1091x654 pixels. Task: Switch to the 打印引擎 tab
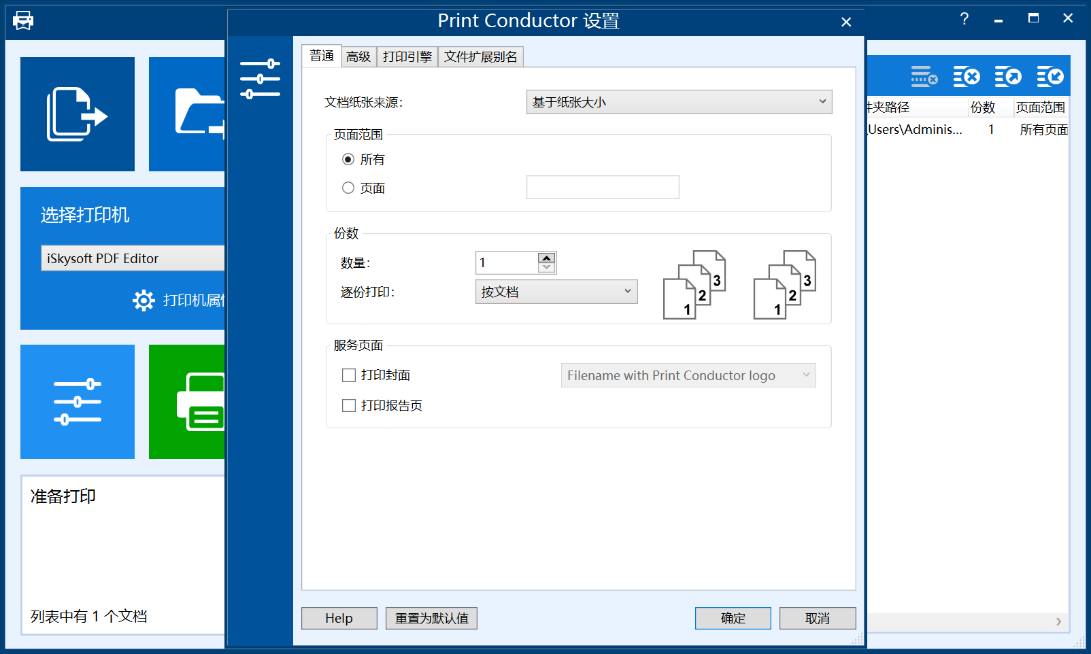click(407, 56)
